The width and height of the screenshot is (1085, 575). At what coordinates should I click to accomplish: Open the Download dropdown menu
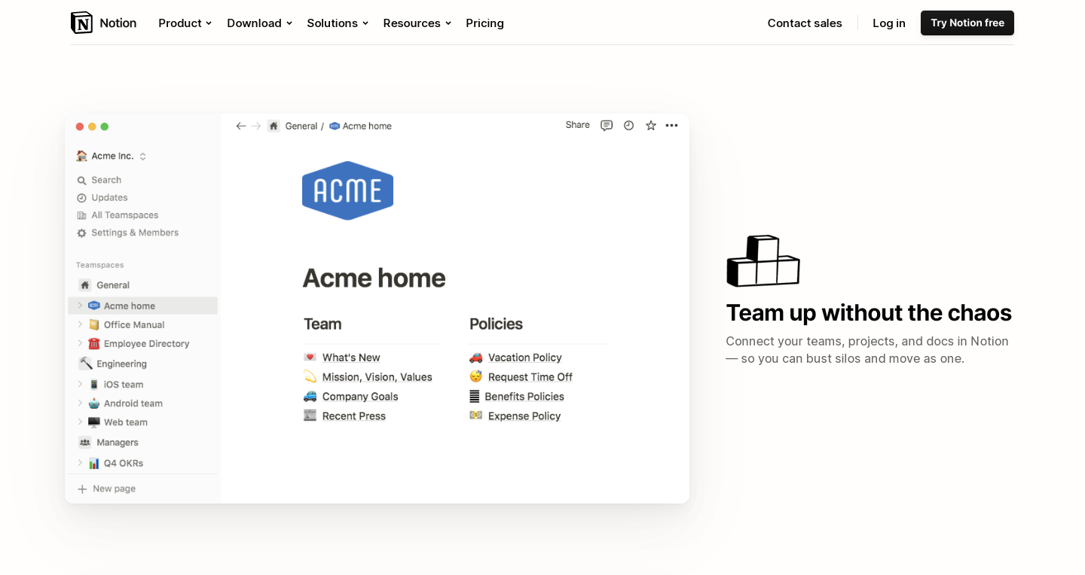coord(259,23)
